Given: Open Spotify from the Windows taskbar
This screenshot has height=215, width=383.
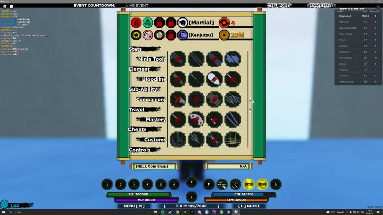Looking at the screenshot, I should pyautogui.click(x=163, y=212).
